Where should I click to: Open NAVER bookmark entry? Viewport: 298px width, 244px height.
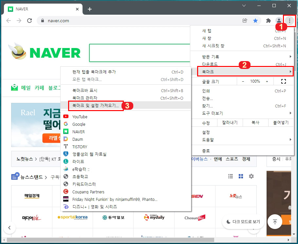point(125,132)
